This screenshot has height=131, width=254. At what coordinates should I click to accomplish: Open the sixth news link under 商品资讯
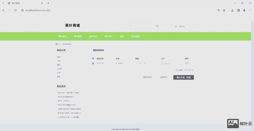coord(69,113)
